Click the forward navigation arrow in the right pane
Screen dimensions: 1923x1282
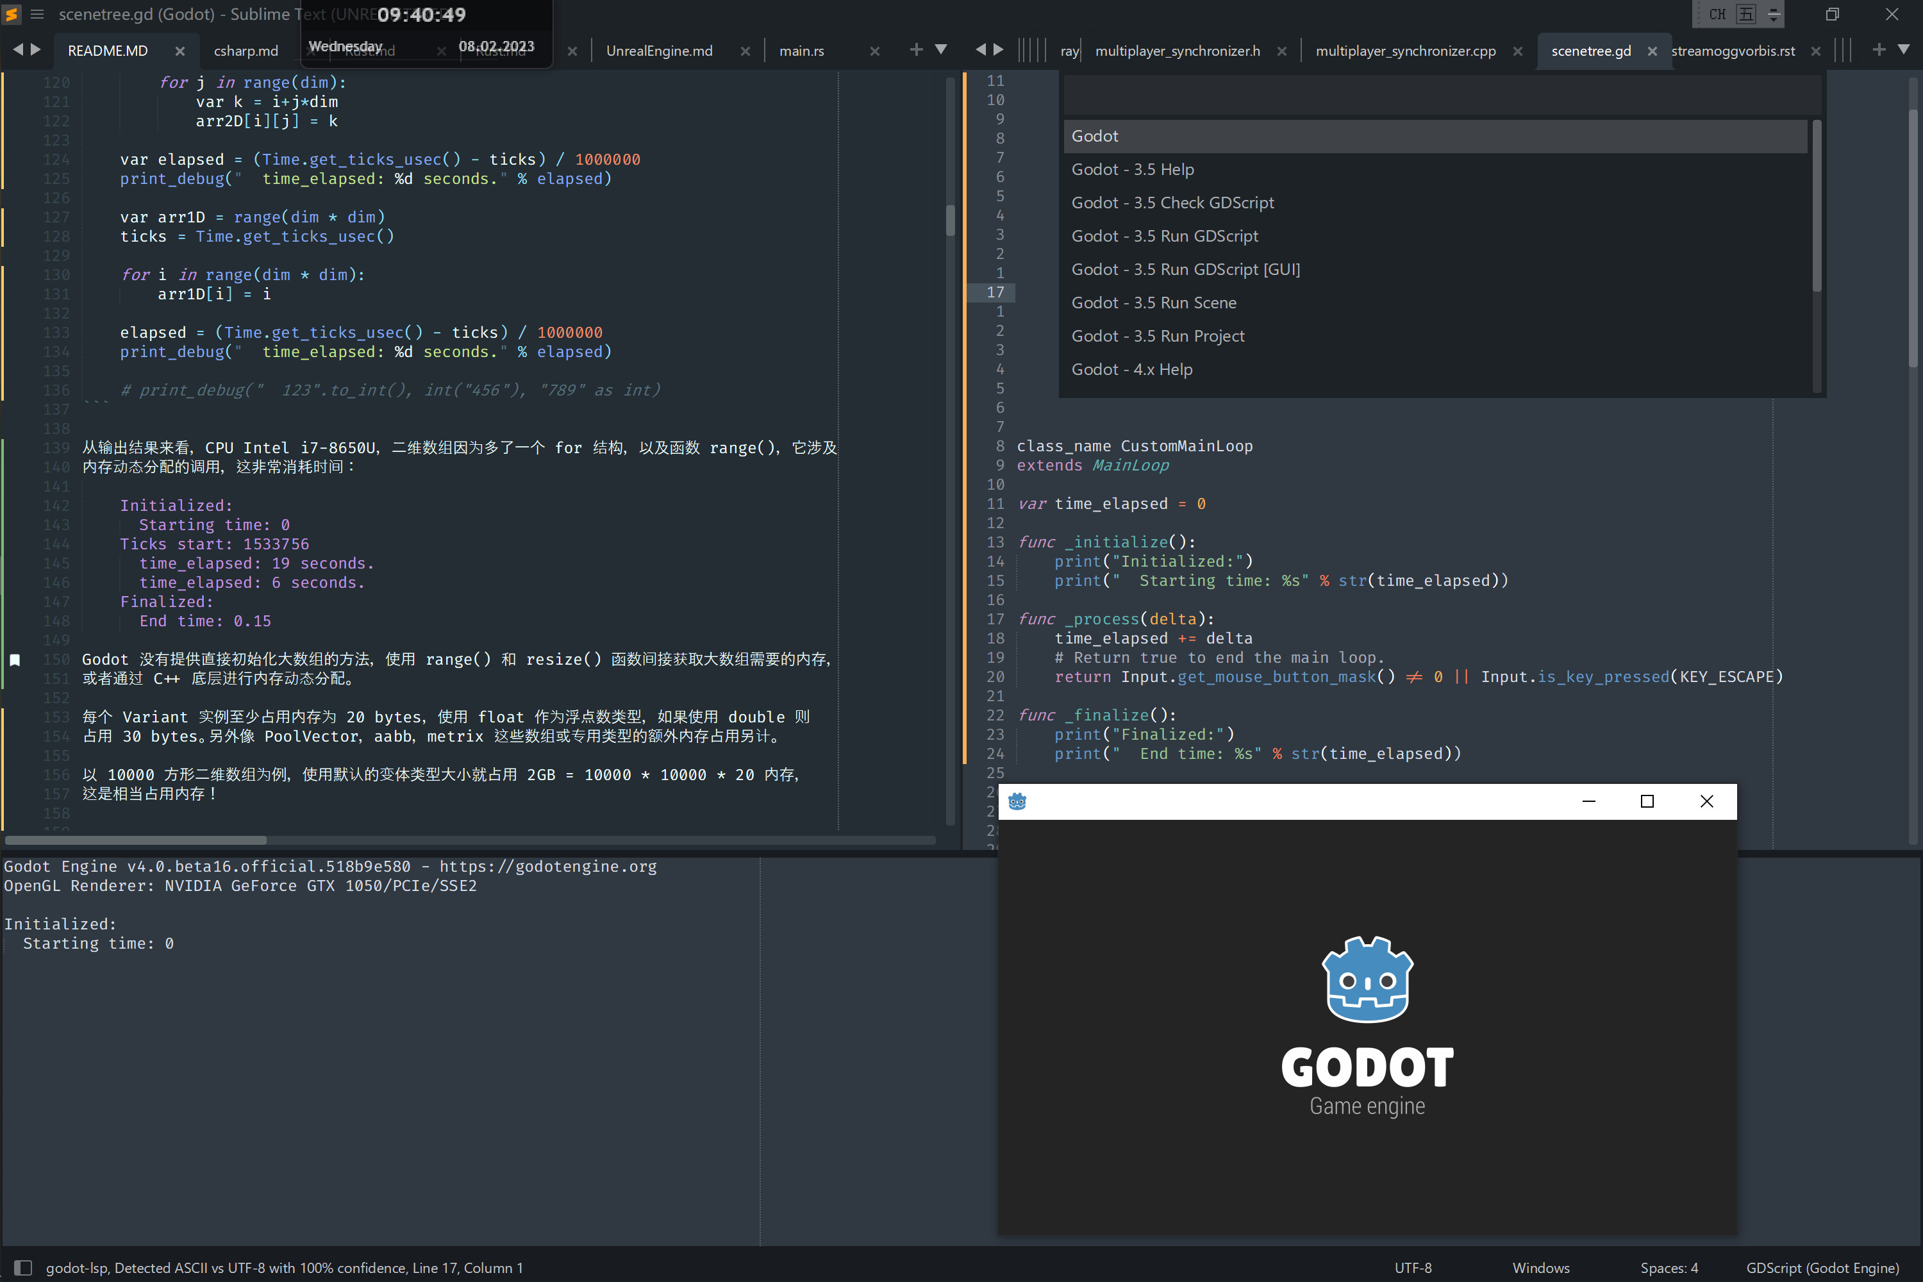pyautogui.click(x=999, y=49)
